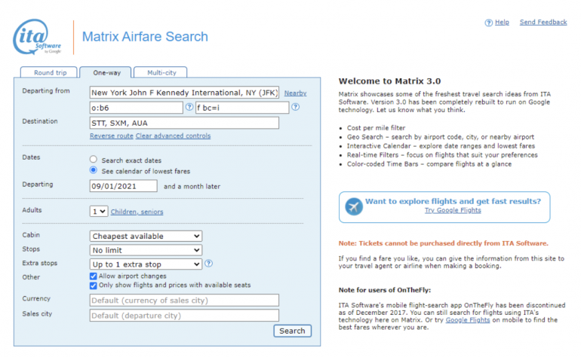Expand the Cabin dropdown
The image size is (581, 357).
(146, 236)
